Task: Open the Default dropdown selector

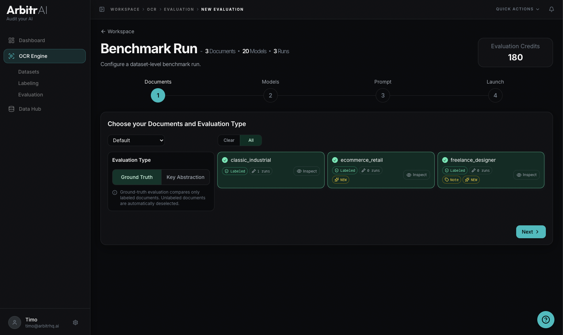Action: [136, 140]
